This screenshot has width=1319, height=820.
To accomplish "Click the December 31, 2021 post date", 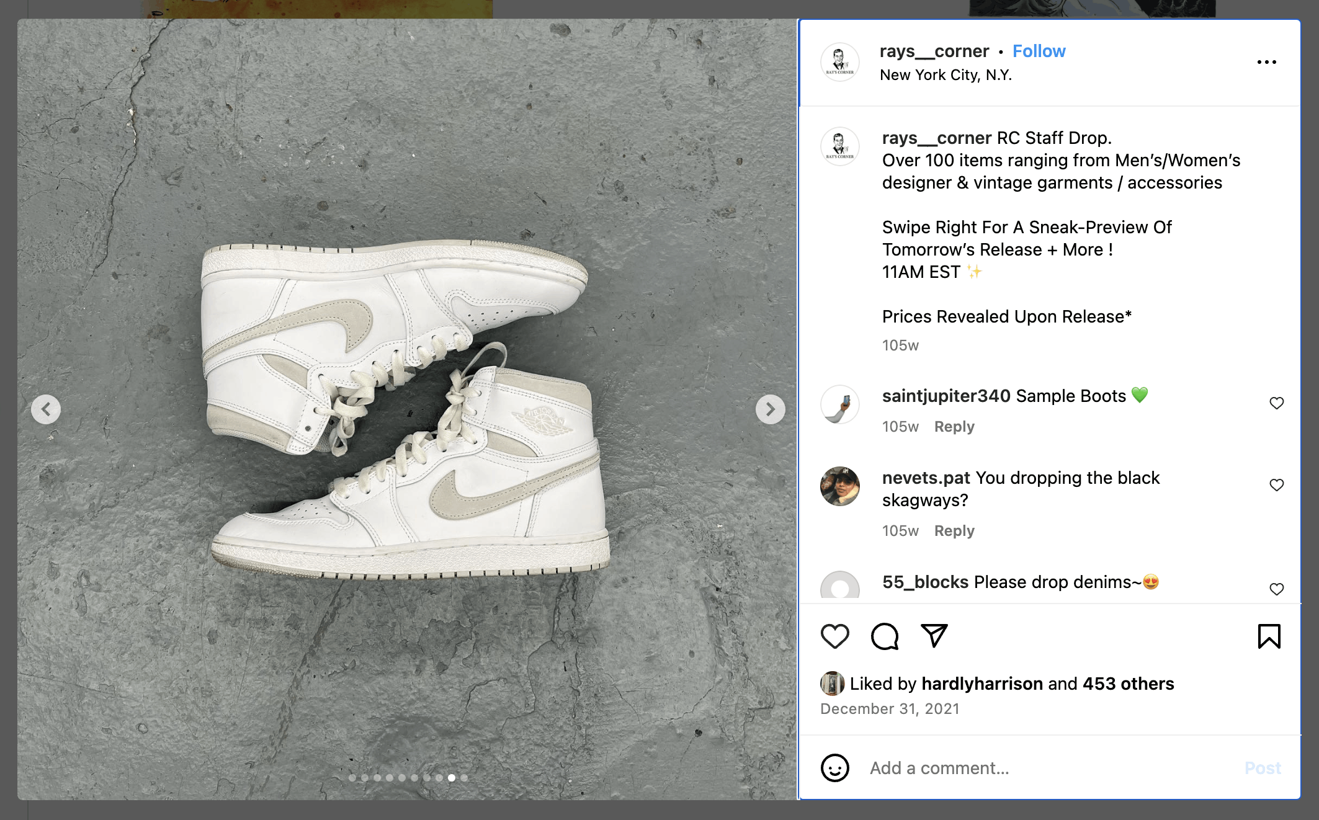I will tap(890, 709).
